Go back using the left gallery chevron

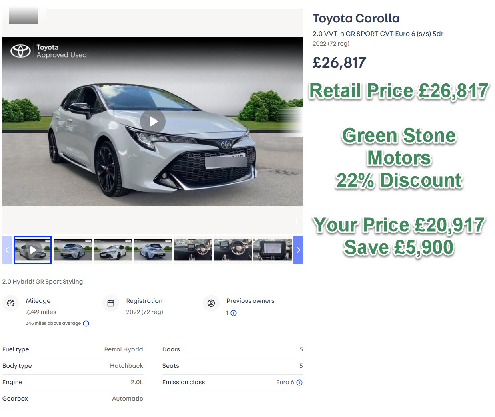[x=7, y=250]
